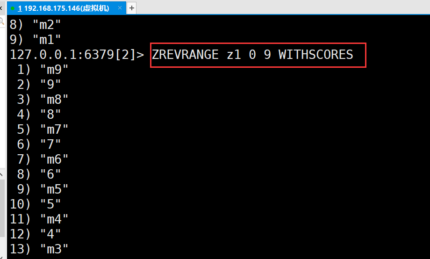Collapse the left panel section with chevron
Image resolution: width=430 pixels, height=259 pixels.
tap(2, 174)
